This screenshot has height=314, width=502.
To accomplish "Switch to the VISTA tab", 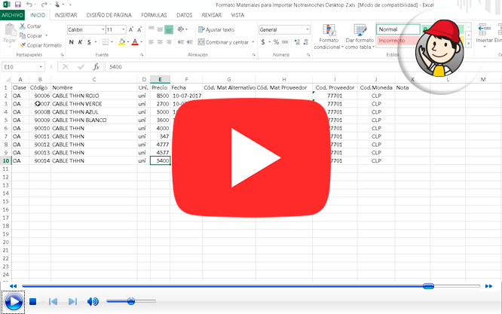I will click(x=237, y=15).
